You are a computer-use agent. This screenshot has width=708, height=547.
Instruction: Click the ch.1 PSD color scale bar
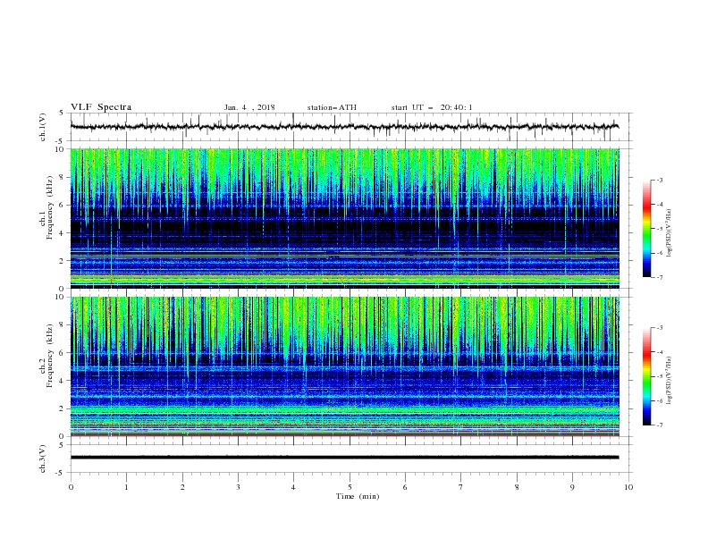[646, 229]
